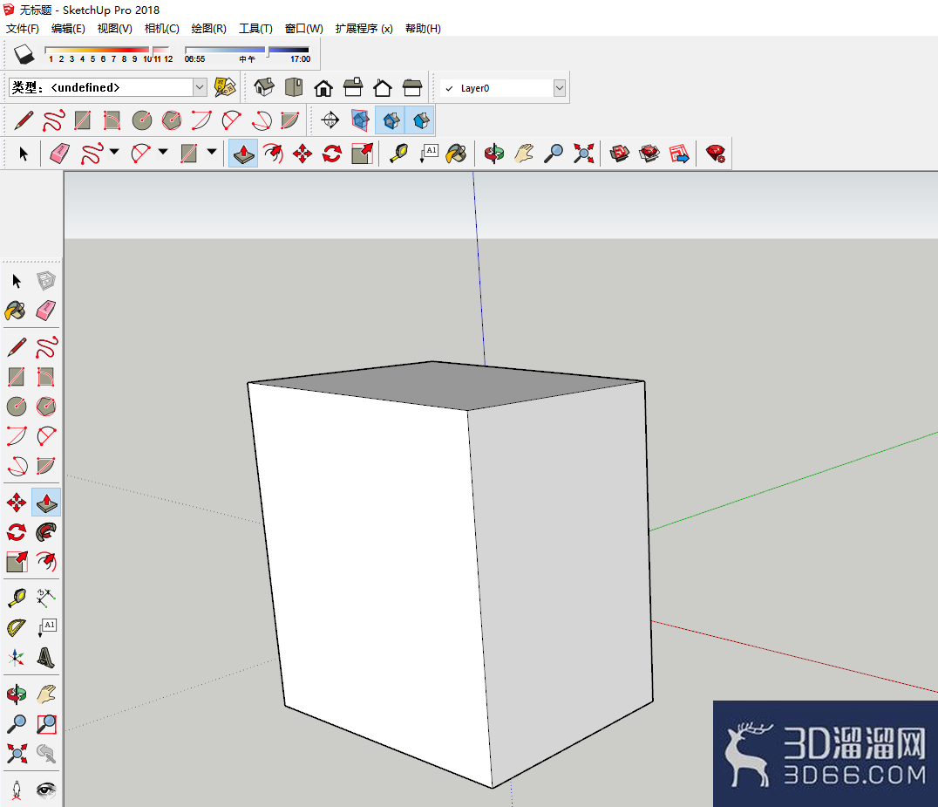
Task: Select Paint Bucket in the left palette
Action: (16, 310)
